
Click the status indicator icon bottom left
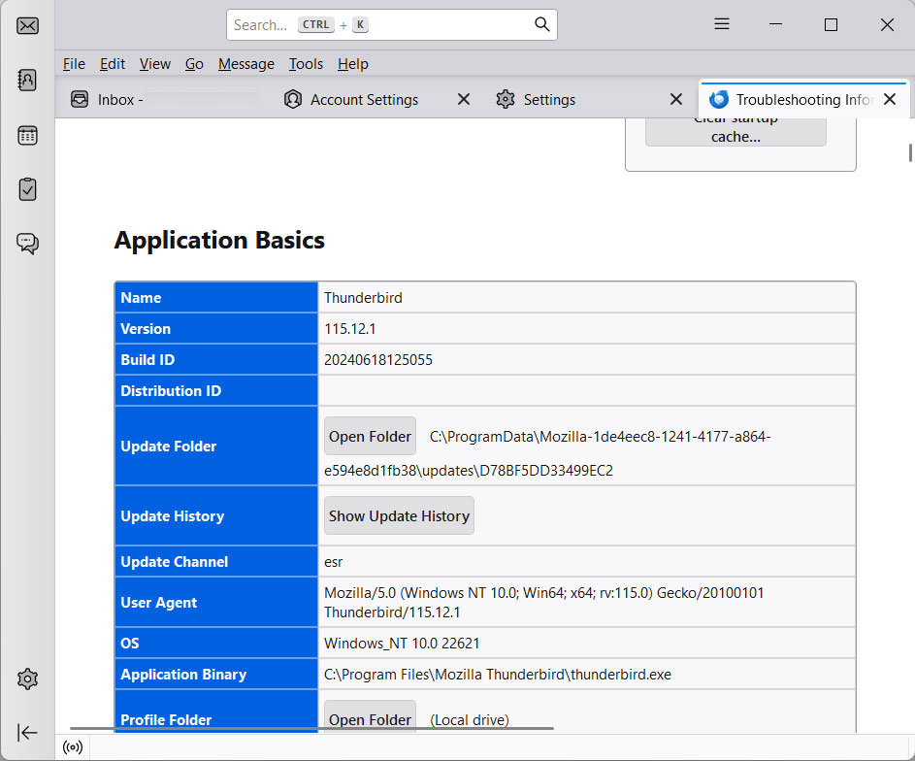coord(73,746)
